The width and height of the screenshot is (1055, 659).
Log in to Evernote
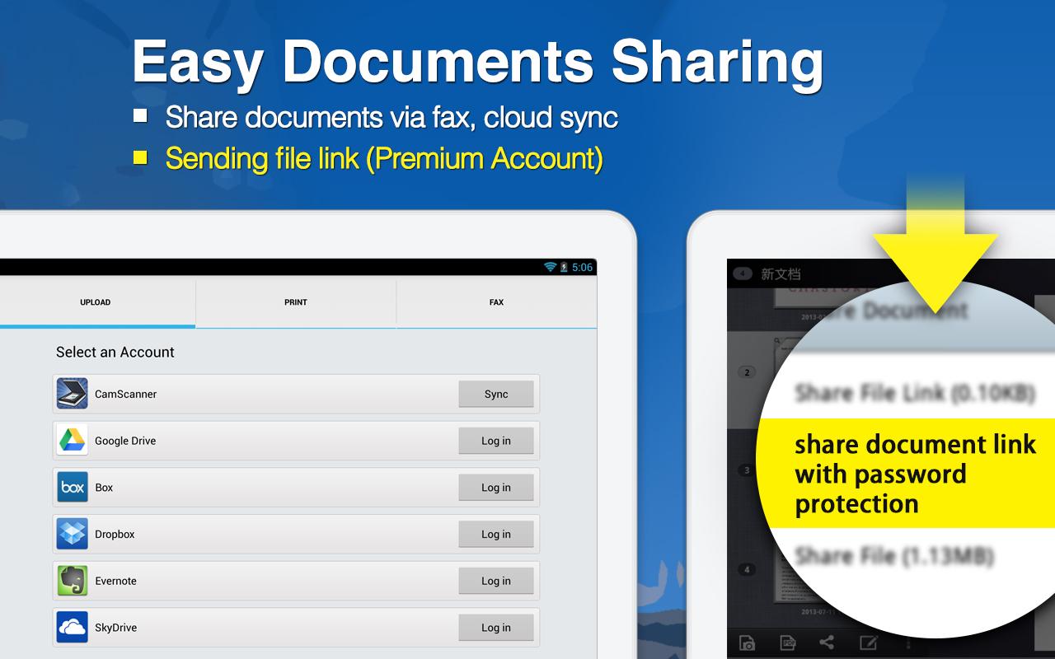click(x=496, y=581)
